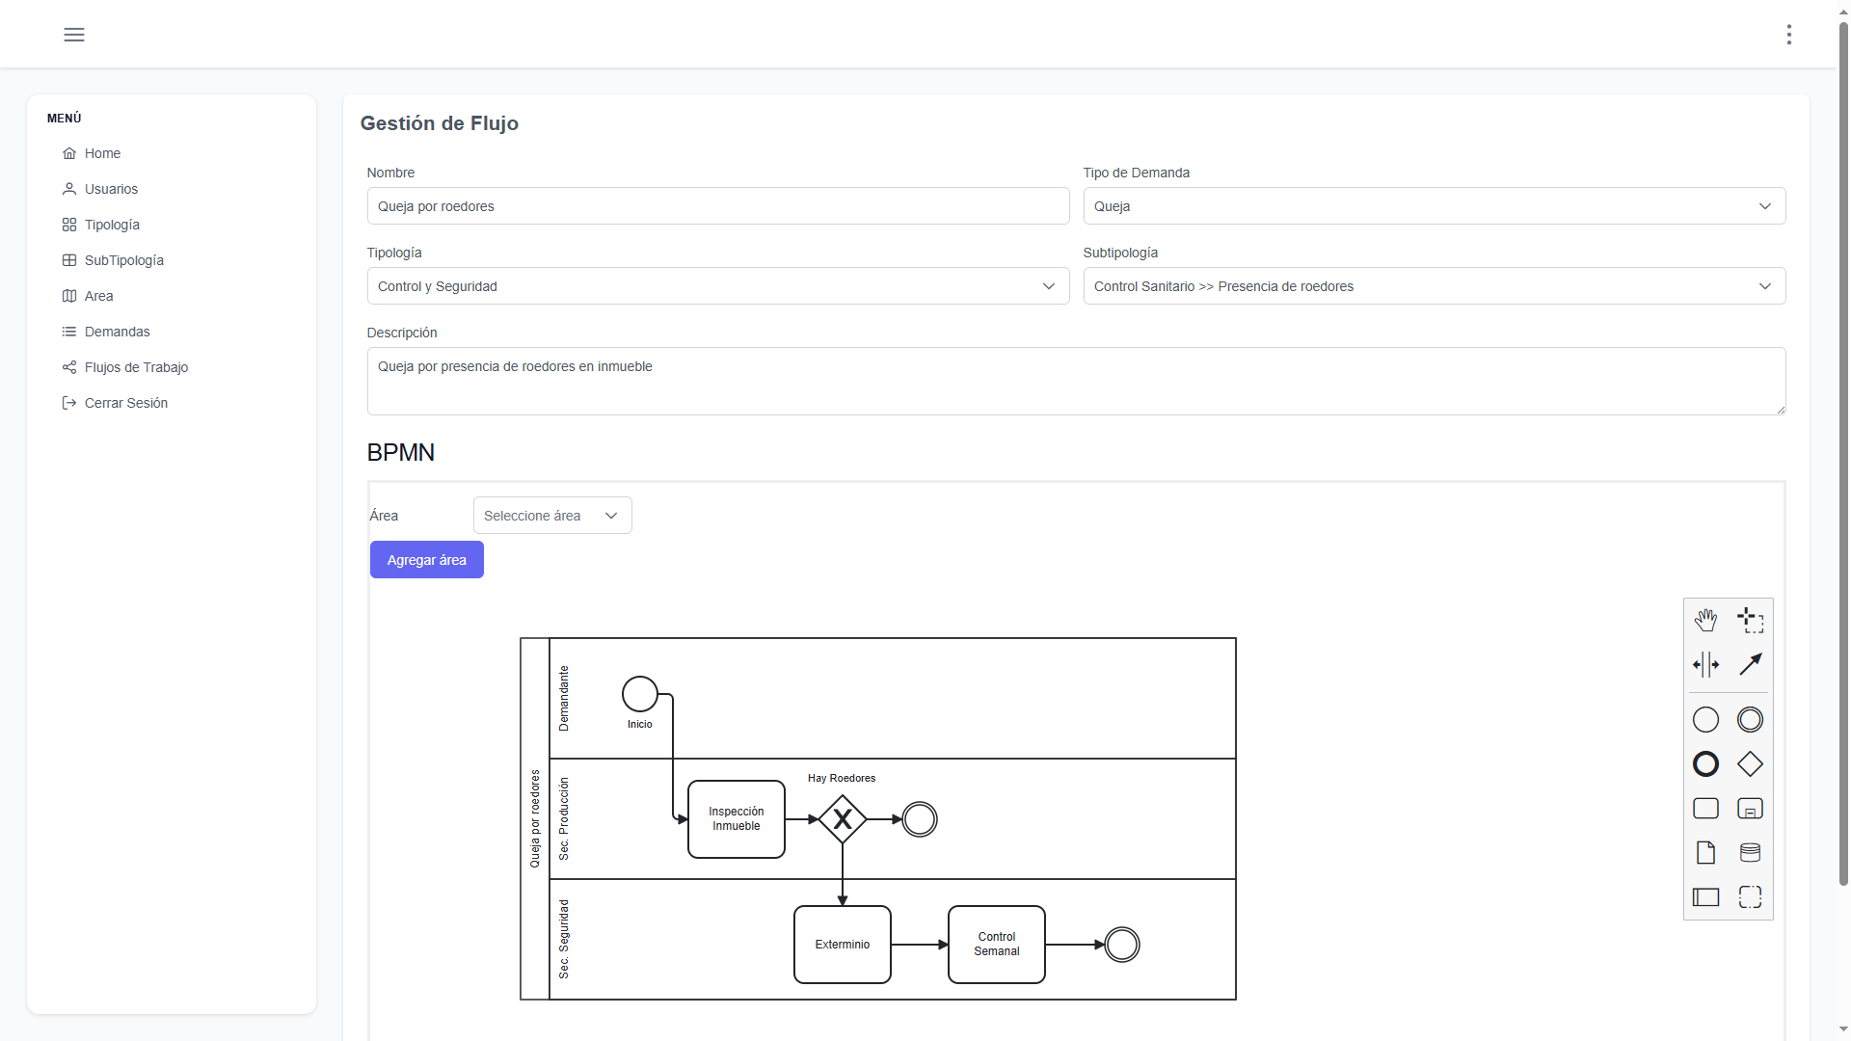Expand the Subtipología dropdown
This screenshot has width=1851, height=1041.
[x=1434, y=286]
